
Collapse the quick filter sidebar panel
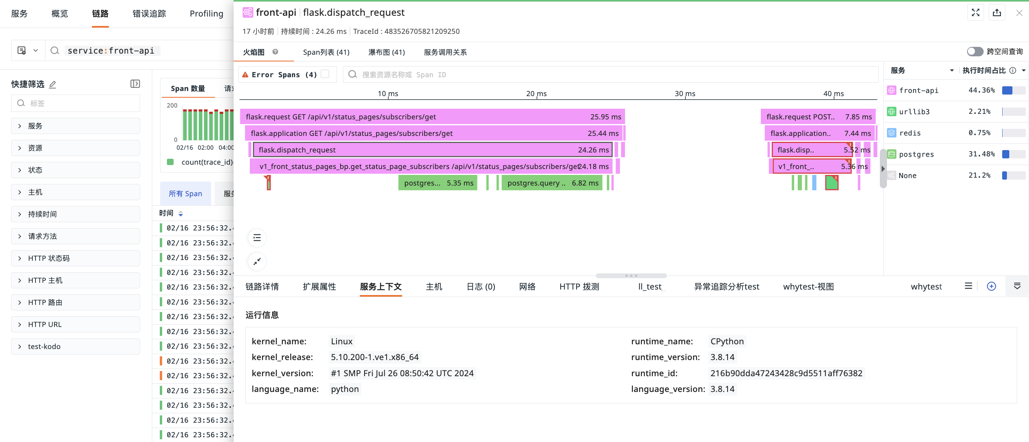[x=135, y=84]
